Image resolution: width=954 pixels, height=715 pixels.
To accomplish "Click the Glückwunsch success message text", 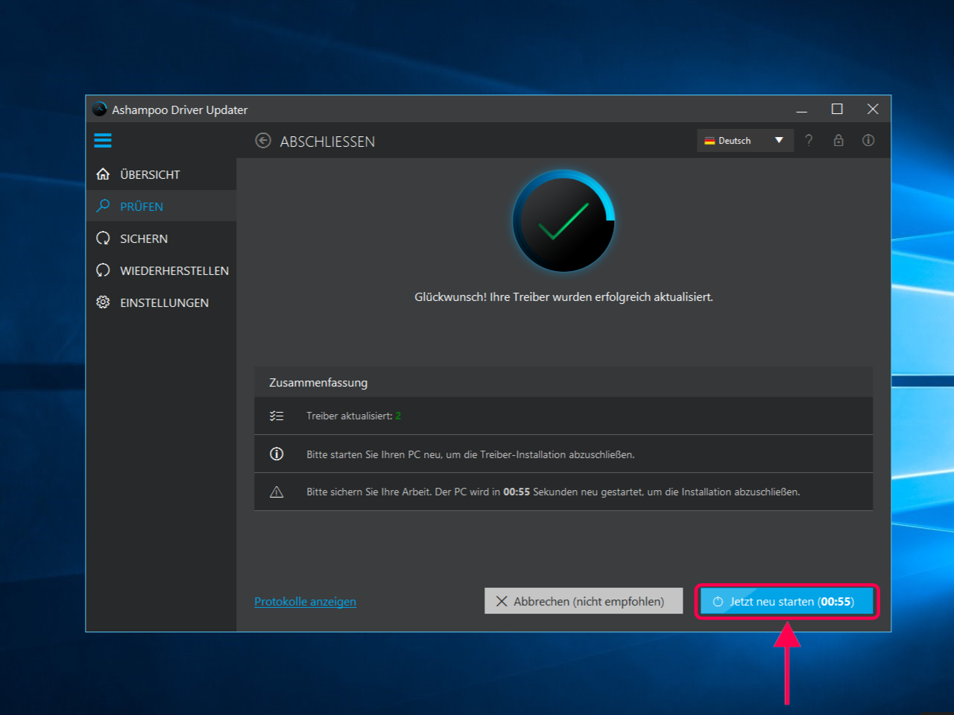I will coord(563,296).
